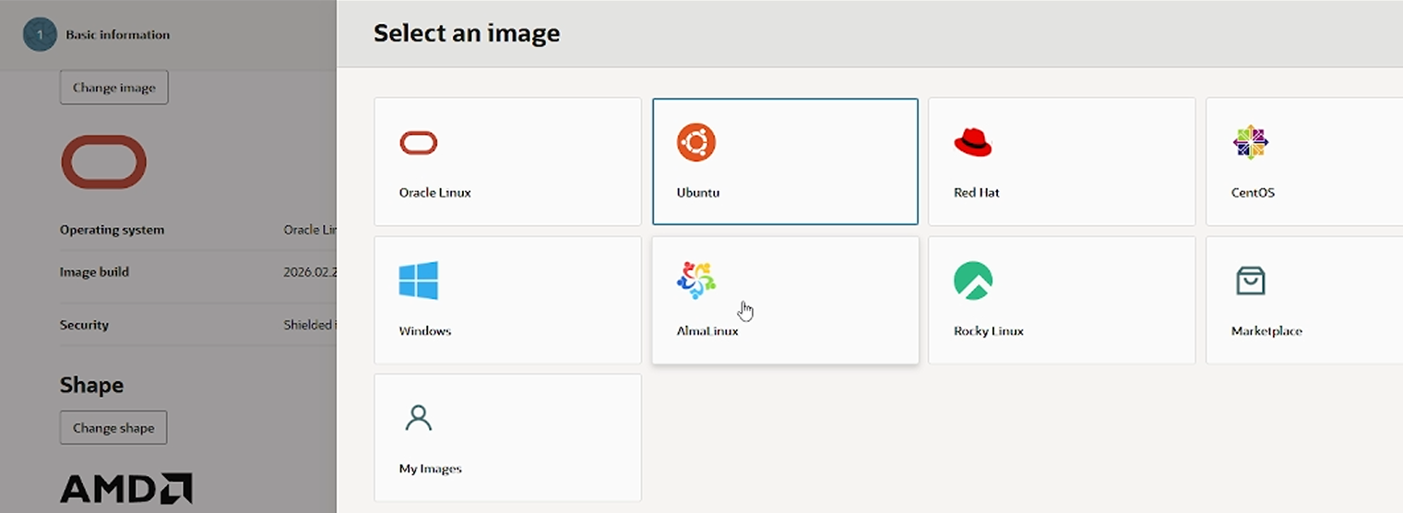Click the Change image button

click(x=113, y=88)
